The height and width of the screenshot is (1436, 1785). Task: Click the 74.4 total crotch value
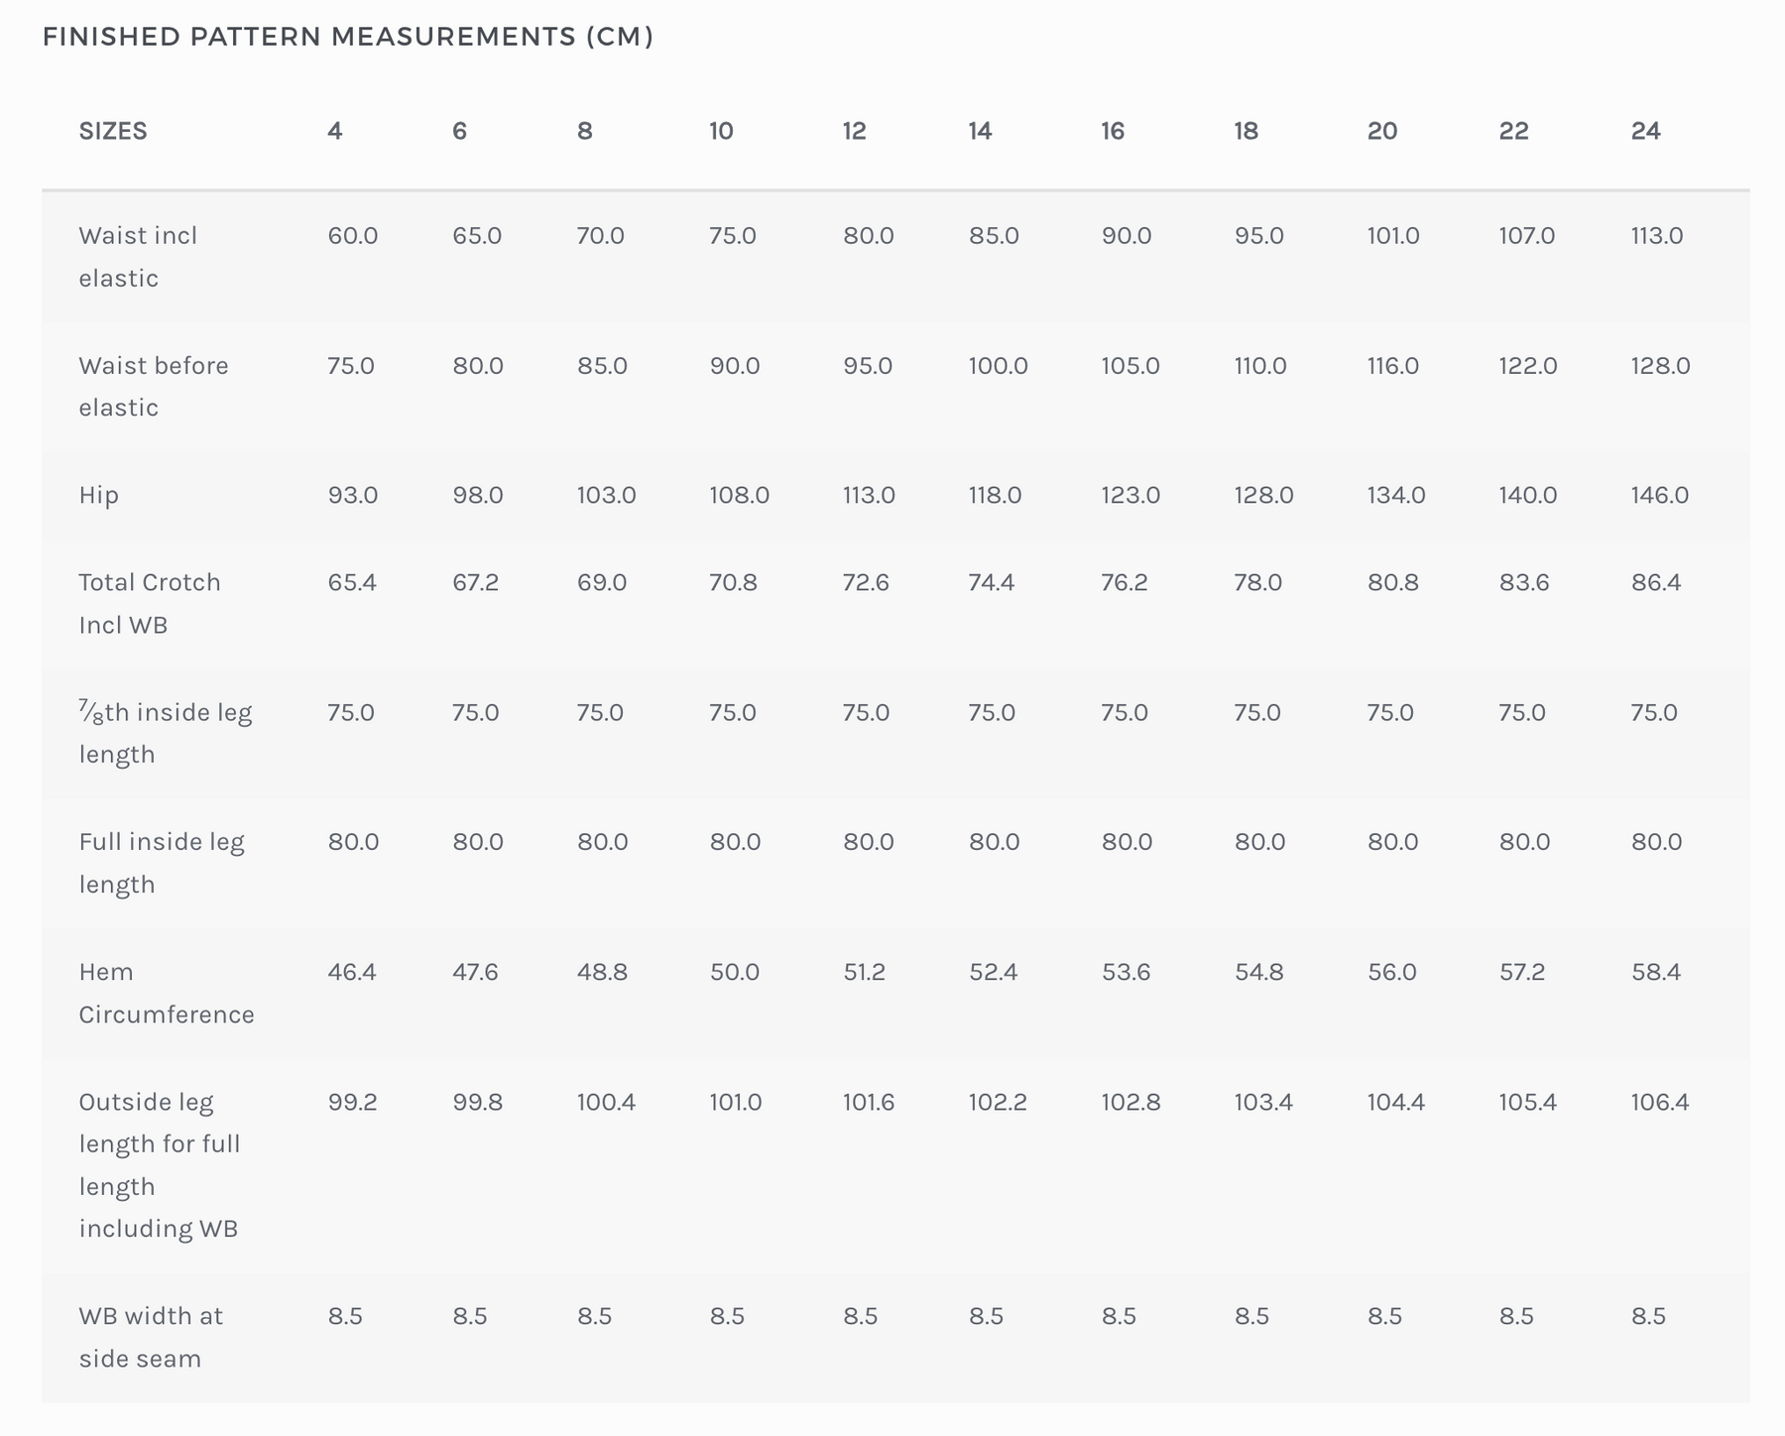click(x=992, y=582)
